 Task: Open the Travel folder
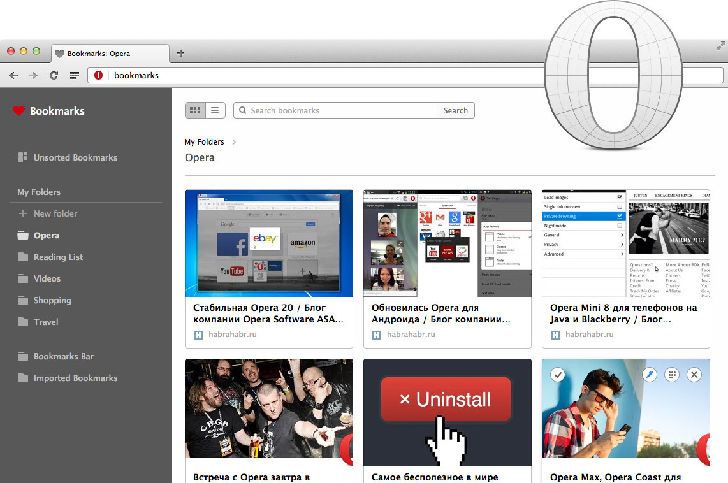38,322
